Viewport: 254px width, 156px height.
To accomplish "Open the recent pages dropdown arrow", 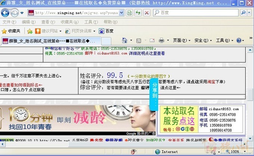I will (22, 13).
